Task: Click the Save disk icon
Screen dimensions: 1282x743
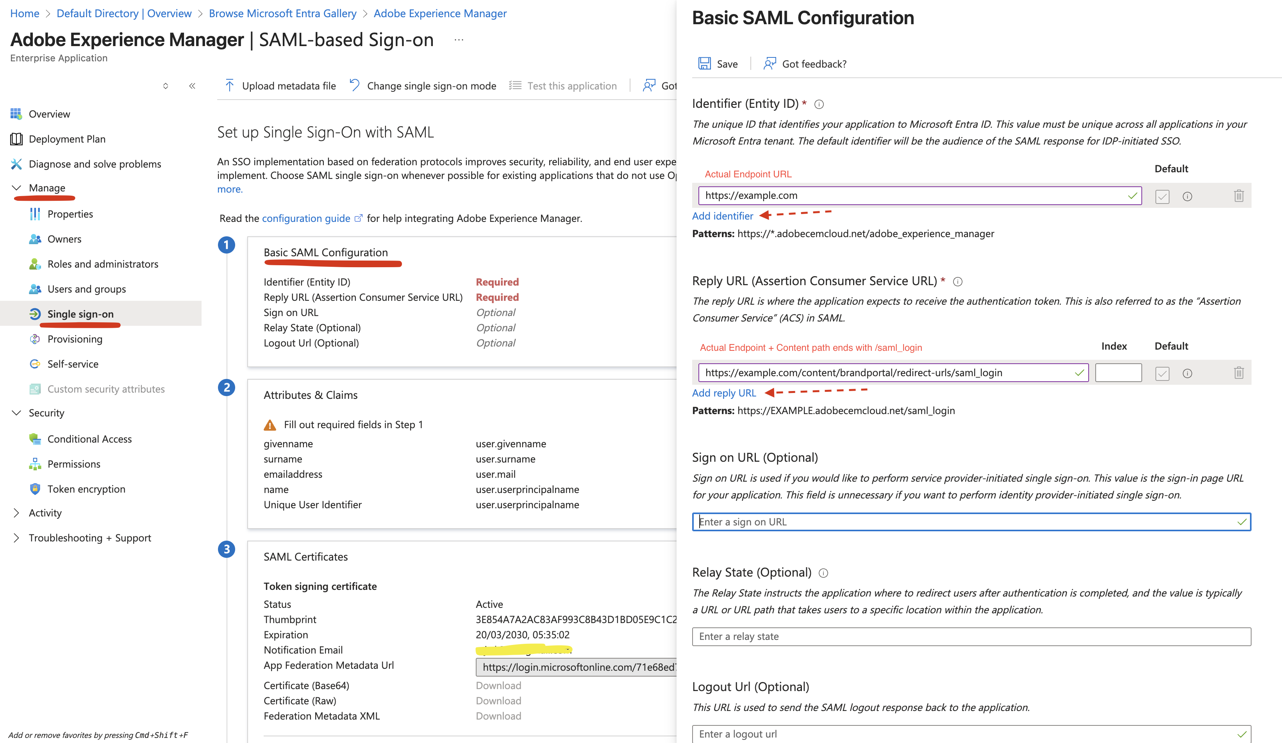Action: [704, 64]
